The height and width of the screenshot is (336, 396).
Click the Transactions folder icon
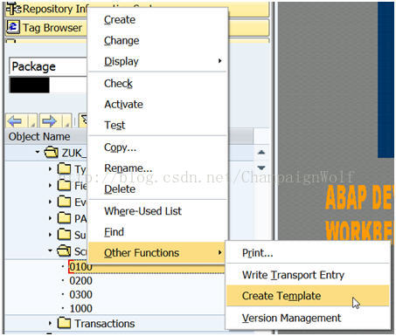pos(64,323)
